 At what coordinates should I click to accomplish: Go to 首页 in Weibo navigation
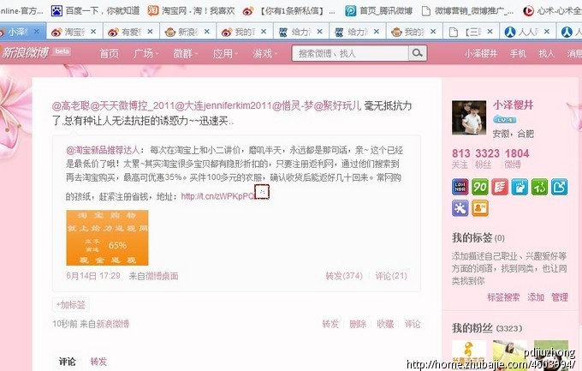coord(110,53)
